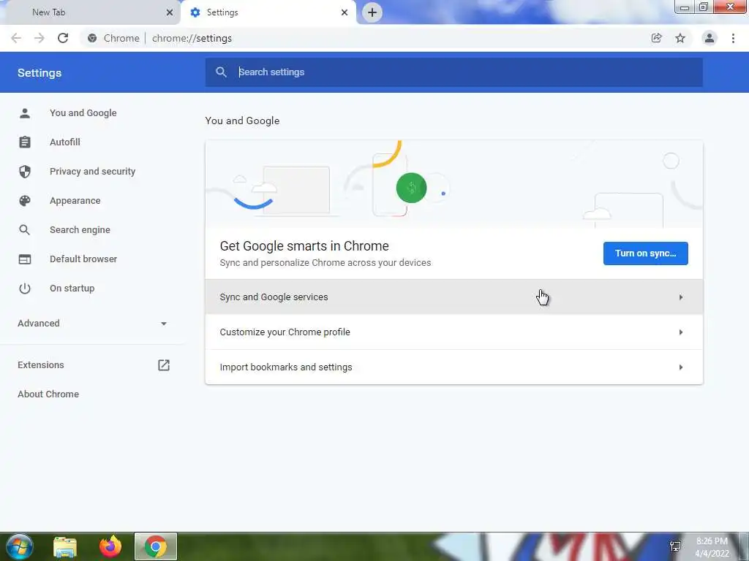Close the Settings tab
The height and width of the screenshot is (561, 749).
pyautogui.click(x=345, y=12)
